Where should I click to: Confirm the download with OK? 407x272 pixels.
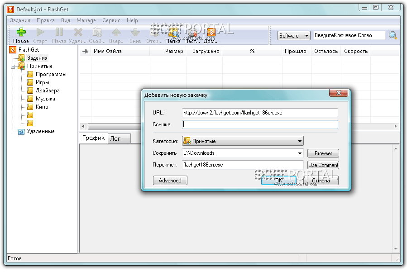tap(278, 181)
